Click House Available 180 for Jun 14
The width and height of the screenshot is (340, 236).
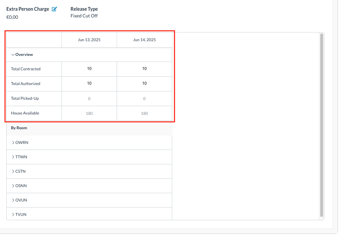point(144,113)
